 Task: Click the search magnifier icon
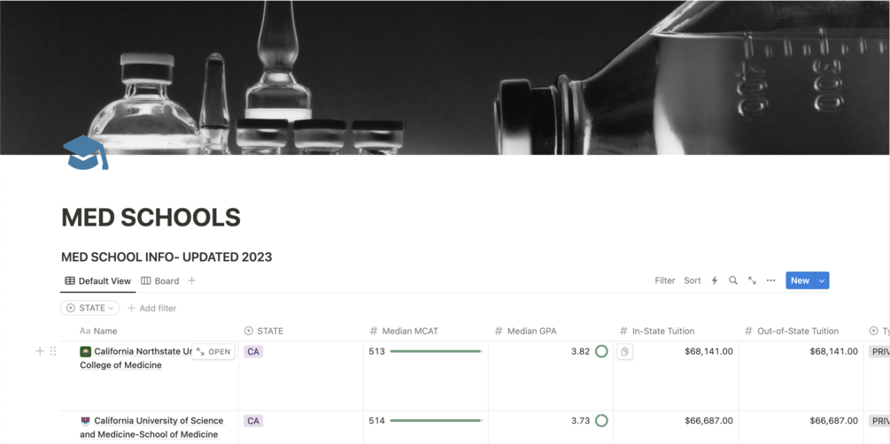(732, 280)
